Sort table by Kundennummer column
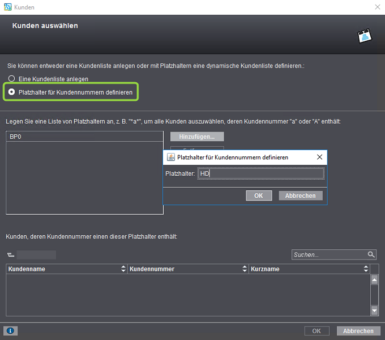 (x=188, y=269)
